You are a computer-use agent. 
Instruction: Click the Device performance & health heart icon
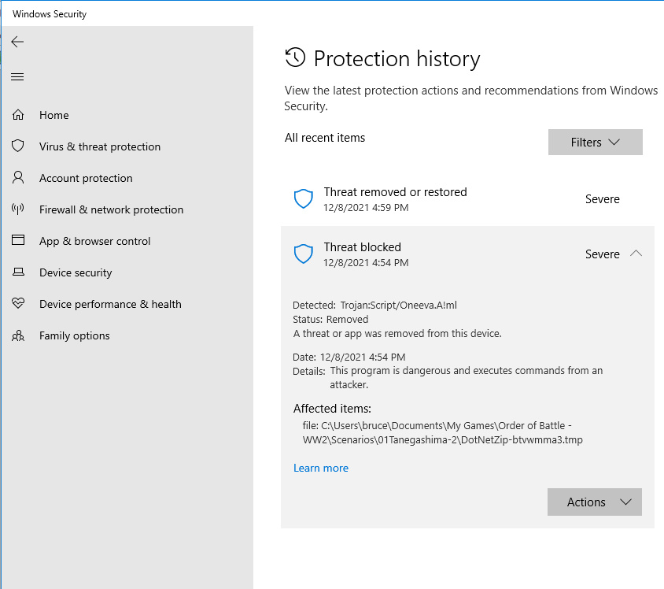(x=18, y=304)
